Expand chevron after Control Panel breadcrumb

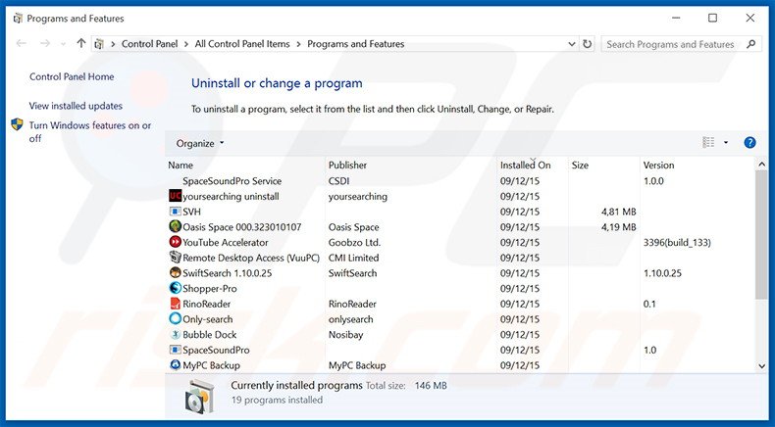[186, 44]
